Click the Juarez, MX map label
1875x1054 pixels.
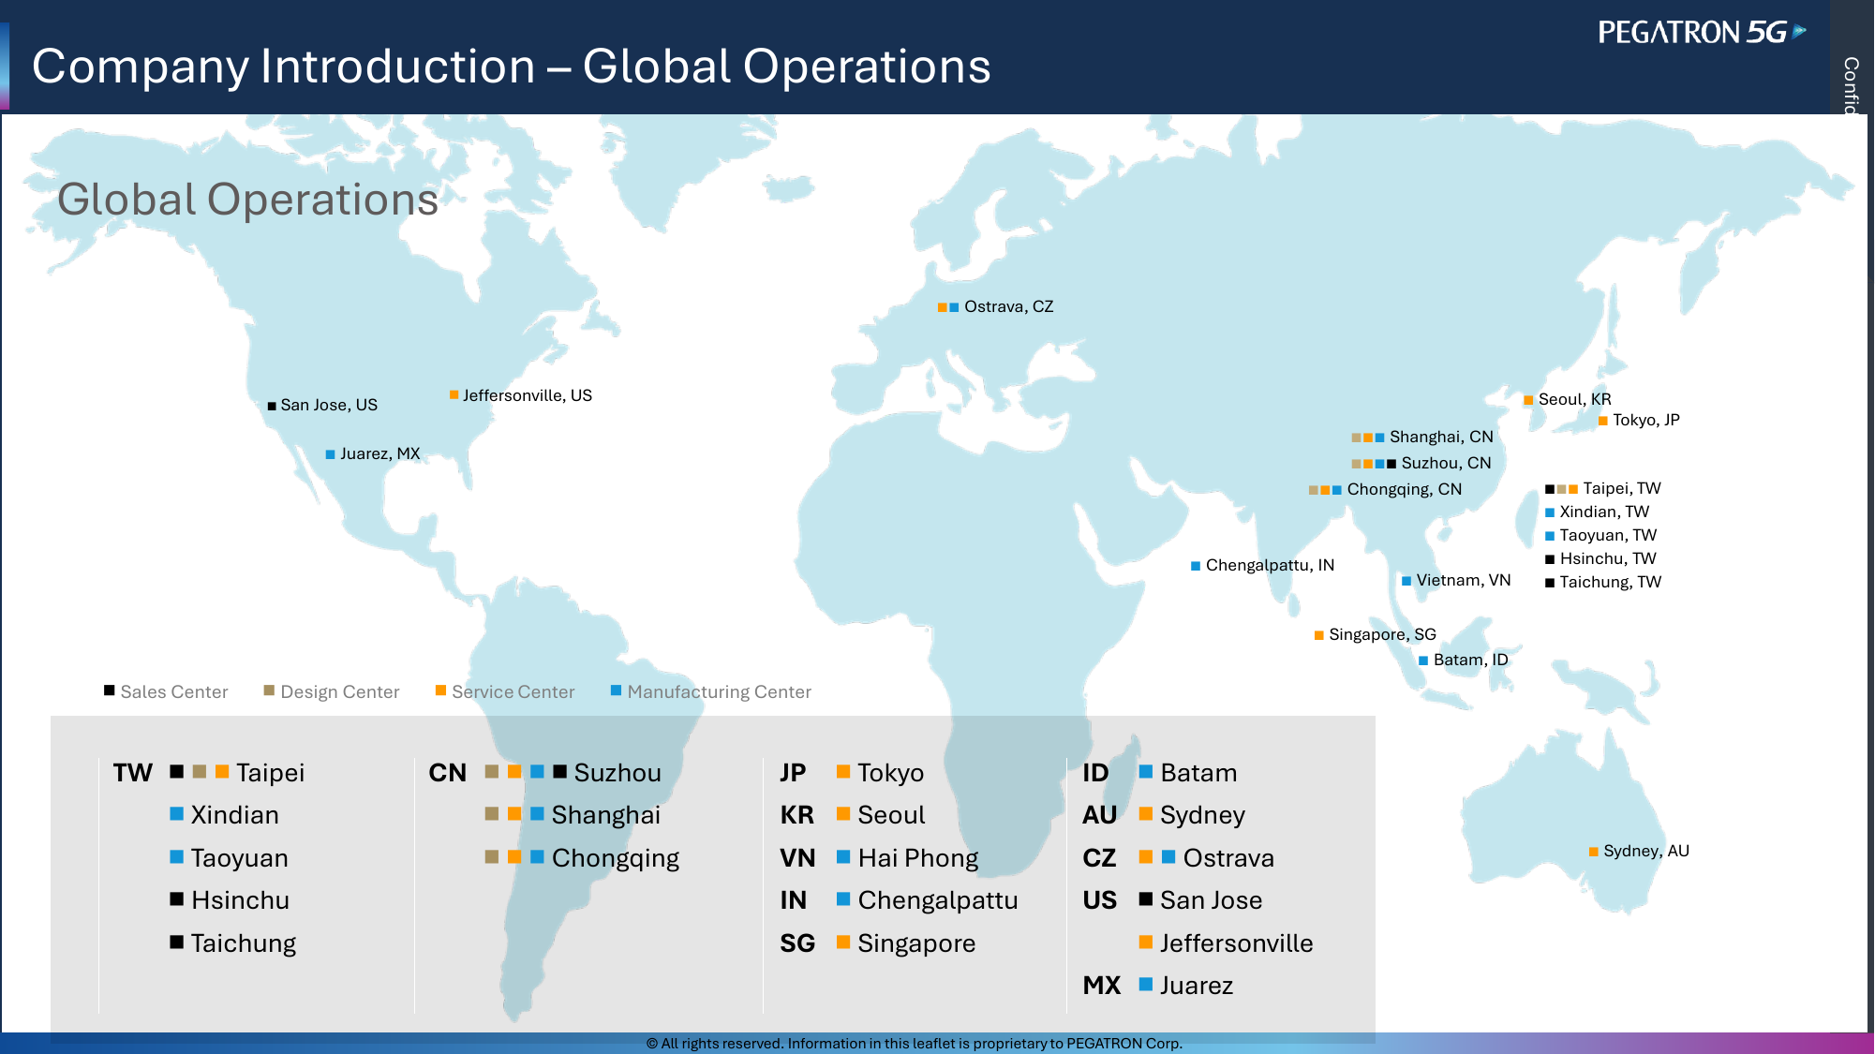(x=380, y=453)
